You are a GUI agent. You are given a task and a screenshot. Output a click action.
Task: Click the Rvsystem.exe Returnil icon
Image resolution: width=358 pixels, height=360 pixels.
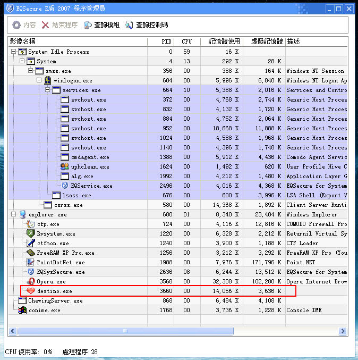tap(31, 233)
